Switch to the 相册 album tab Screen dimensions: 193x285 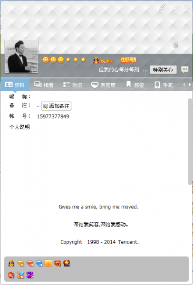44,85
